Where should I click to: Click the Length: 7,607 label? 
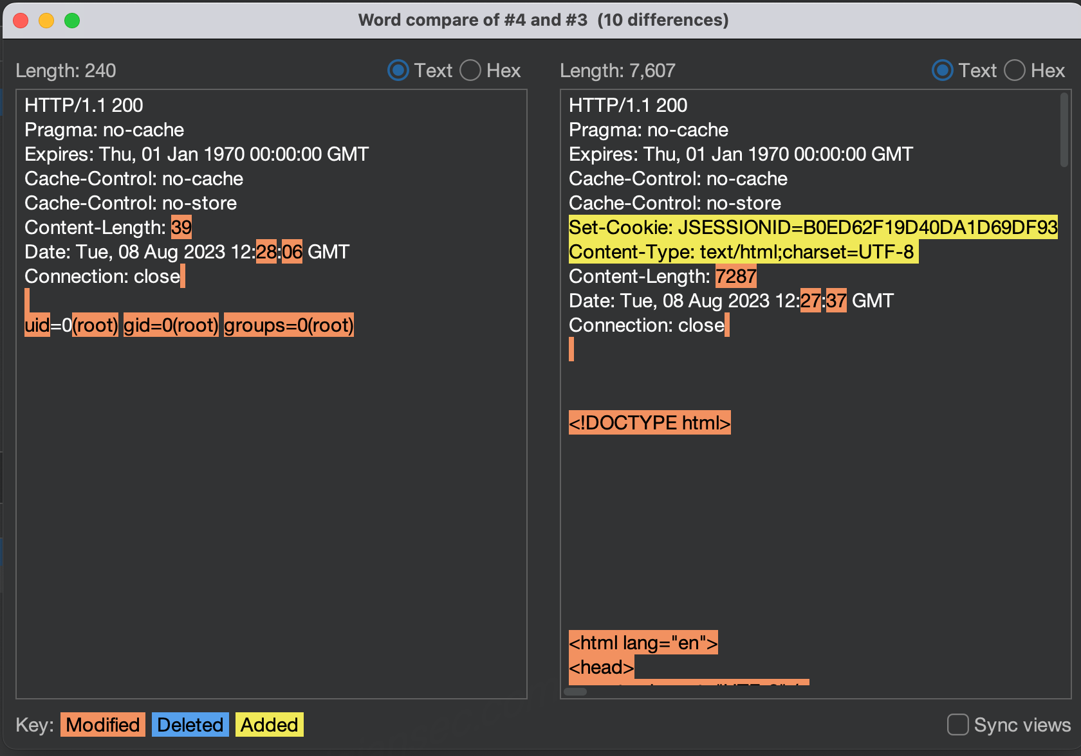pos(618,71)
